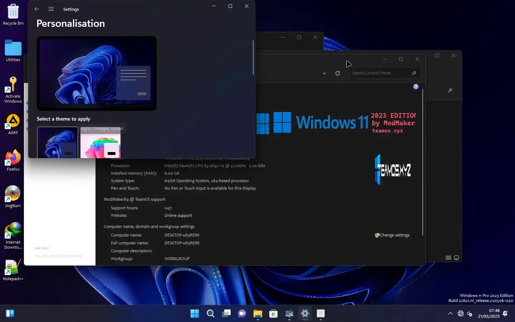The height and width of the screenshot is (322, 515).
Task: Open Control Panel help question mark icon
Action: coord(416,87)
